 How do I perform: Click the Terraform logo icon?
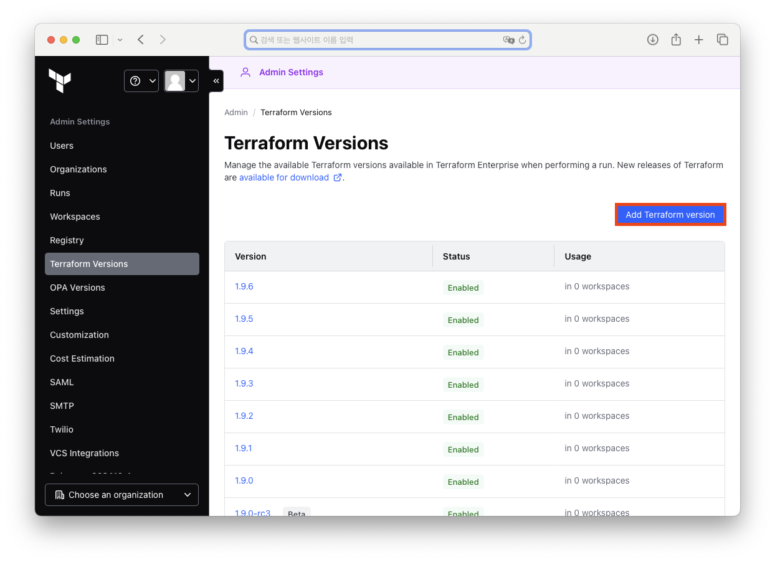[60, 81]
